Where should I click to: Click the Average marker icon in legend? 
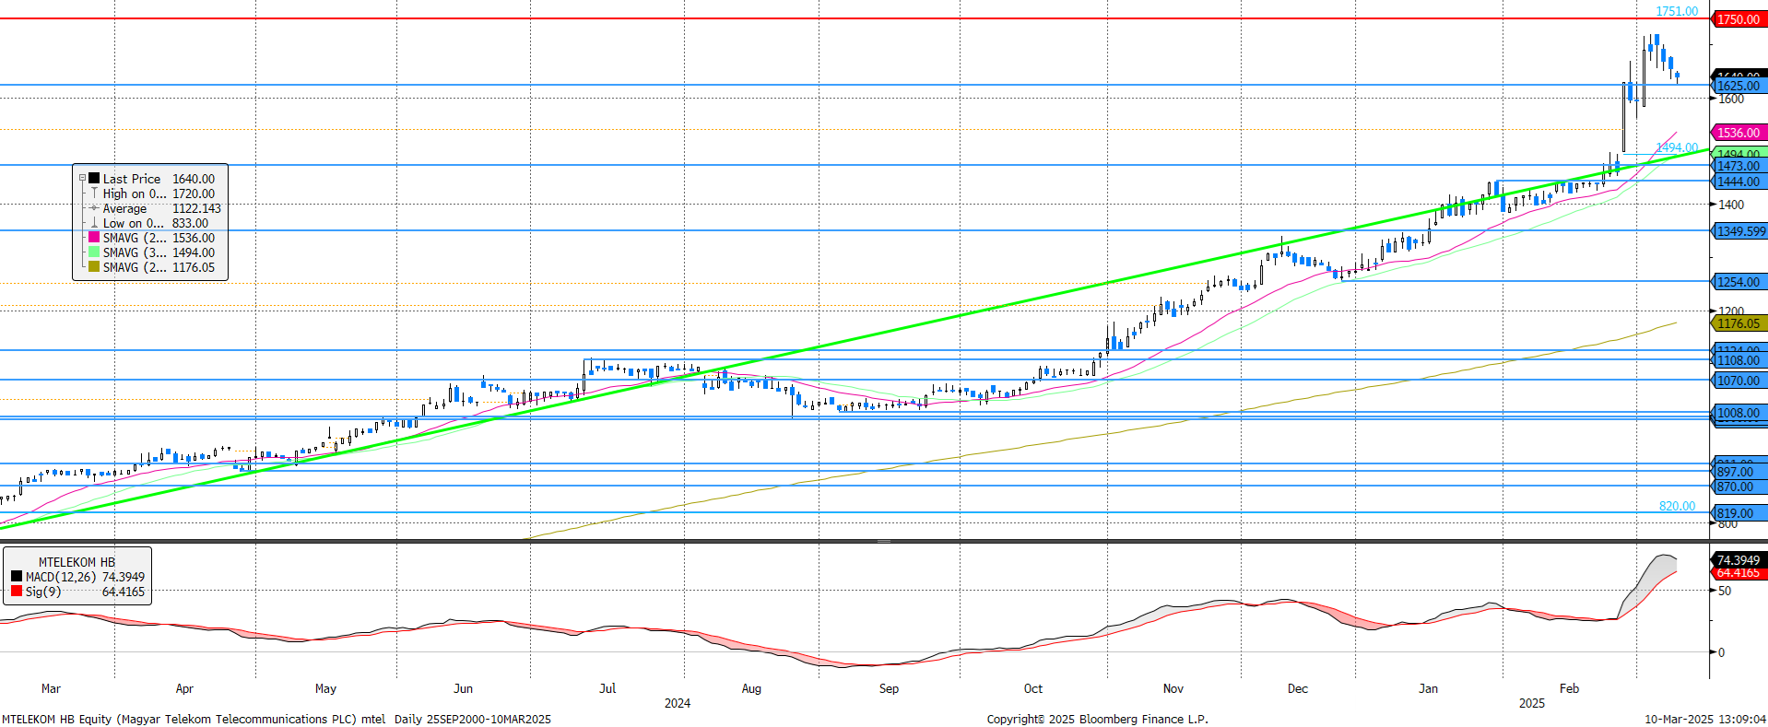[94, 208]
